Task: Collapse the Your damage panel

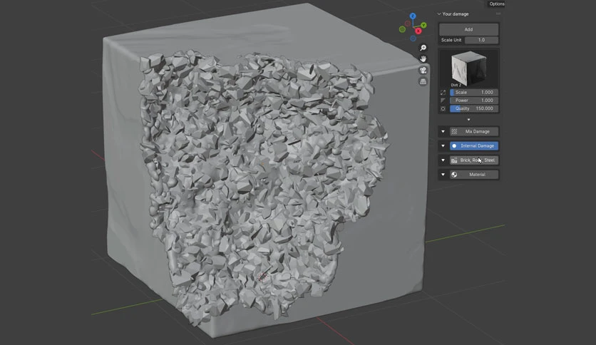Action: click(439, 14)
